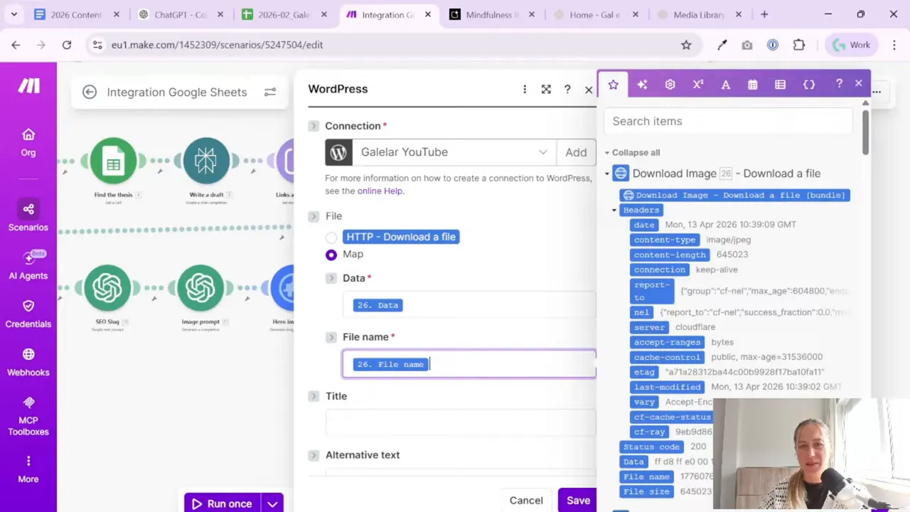The width and height of the screenshot is (910, 512).
Task: Open the Org home icon in sidebar
Action: point(28,142)
